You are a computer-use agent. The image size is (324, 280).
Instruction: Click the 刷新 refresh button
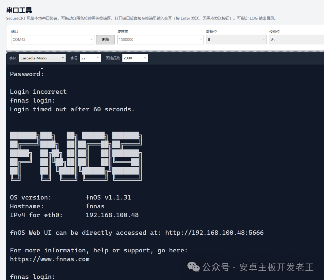click(105, 40)
